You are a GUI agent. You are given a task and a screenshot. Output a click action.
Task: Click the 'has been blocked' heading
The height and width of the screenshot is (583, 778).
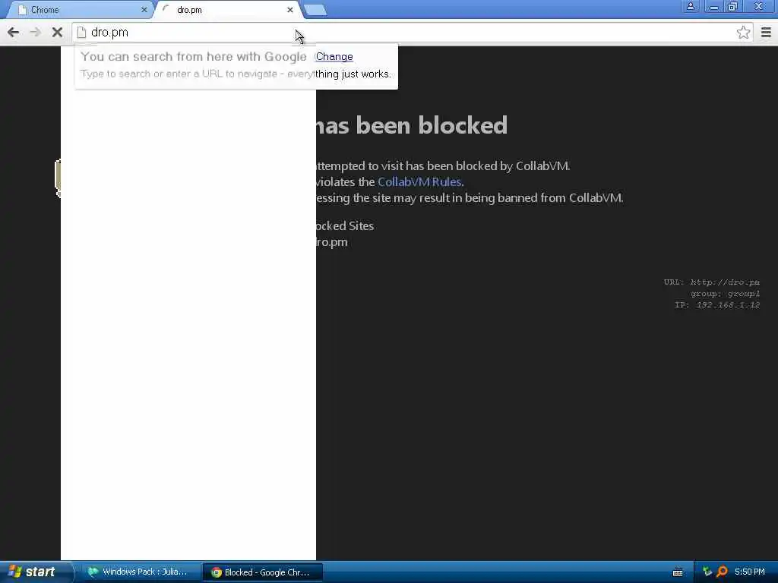[x=411, y=125]
